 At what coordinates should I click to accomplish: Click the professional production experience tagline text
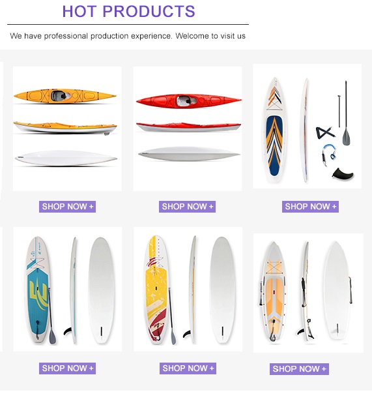(128, 36)
